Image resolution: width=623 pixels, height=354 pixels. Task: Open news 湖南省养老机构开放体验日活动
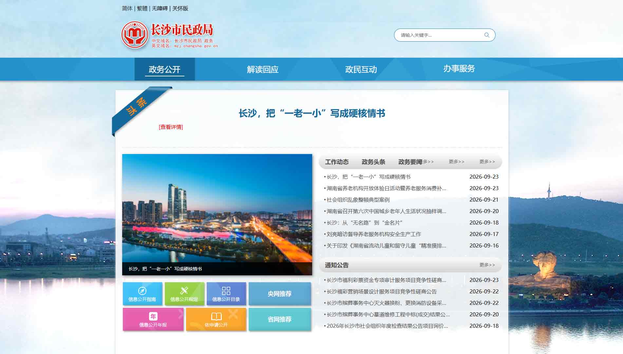point(386,188)
